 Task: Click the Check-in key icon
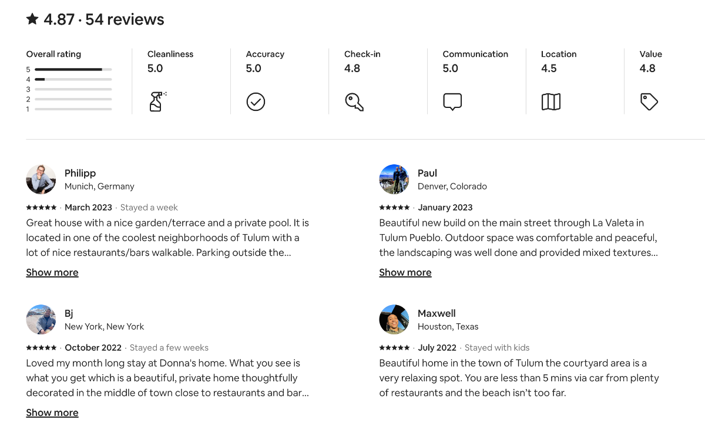tap(354, 102)
